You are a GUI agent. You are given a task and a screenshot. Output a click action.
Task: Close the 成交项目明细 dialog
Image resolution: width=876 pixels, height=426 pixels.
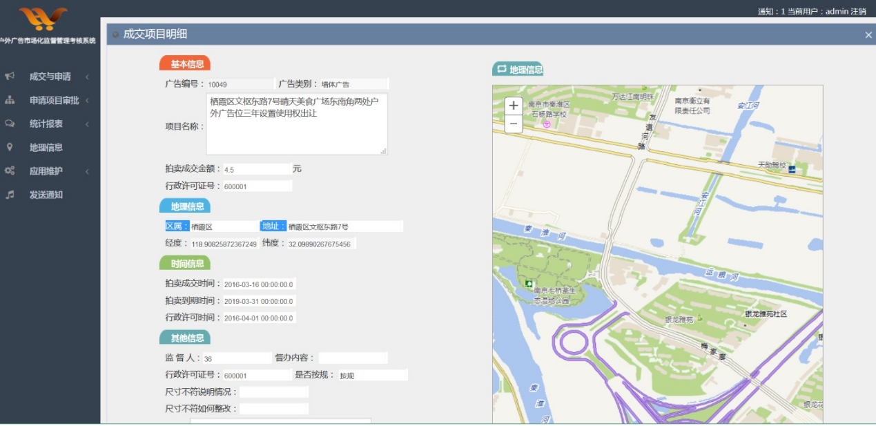click(868, 35)
